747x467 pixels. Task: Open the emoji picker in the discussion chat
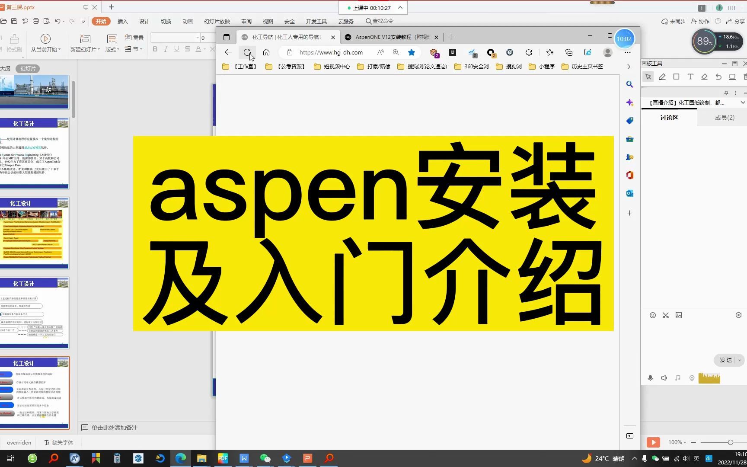[652, 315]
